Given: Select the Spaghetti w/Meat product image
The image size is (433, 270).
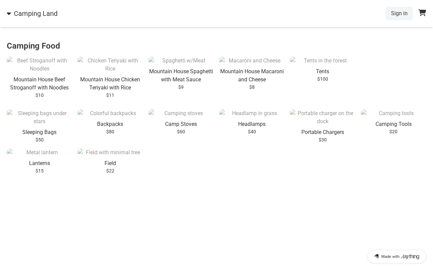Looking at the screenshot, I should point(181,61).
